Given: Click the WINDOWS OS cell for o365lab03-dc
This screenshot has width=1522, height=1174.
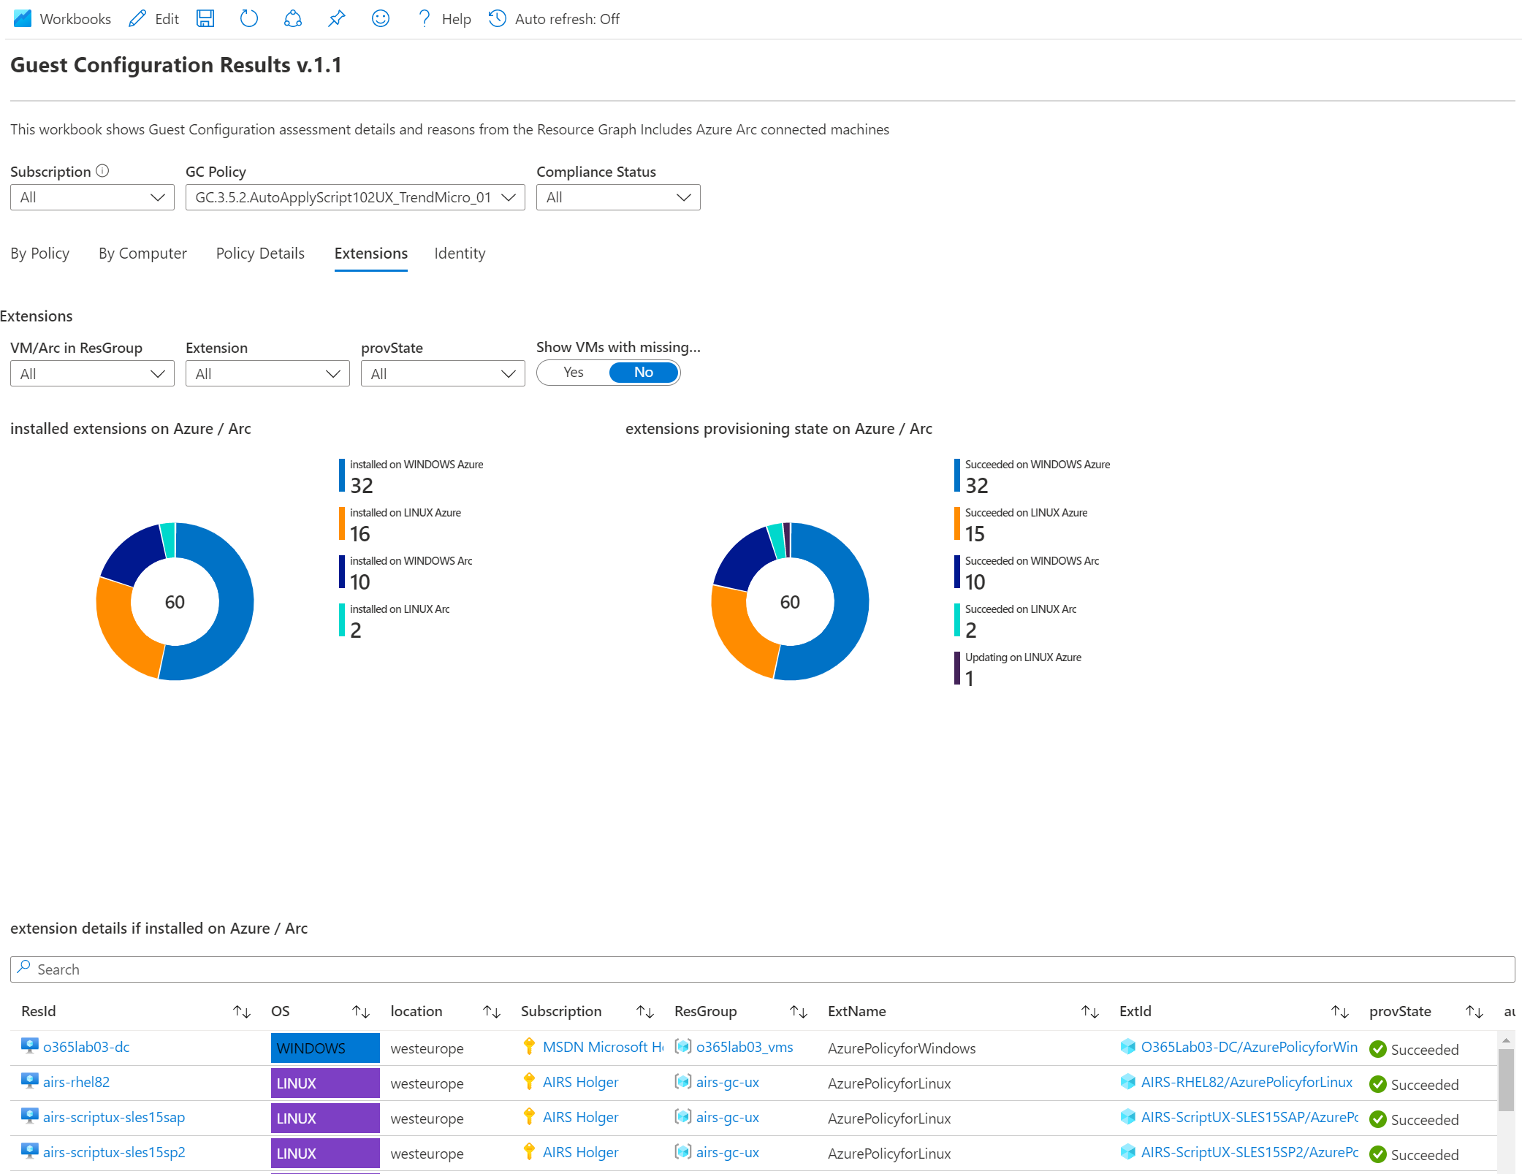Looking at the screenshot, I should (325, 1048).
